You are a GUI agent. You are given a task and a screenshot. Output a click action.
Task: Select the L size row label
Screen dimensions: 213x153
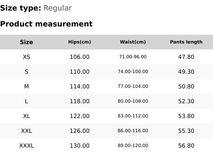point(26,101)
